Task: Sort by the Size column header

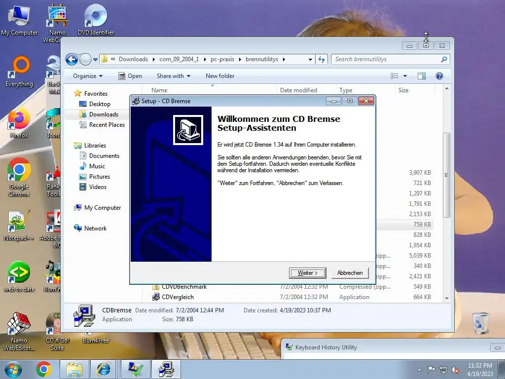Action: [415, 90]
